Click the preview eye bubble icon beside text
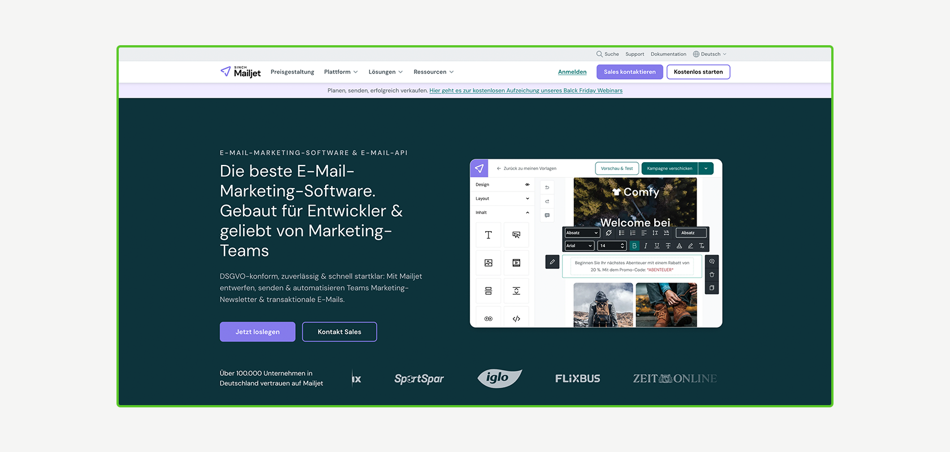 click(x=712, y=262)
